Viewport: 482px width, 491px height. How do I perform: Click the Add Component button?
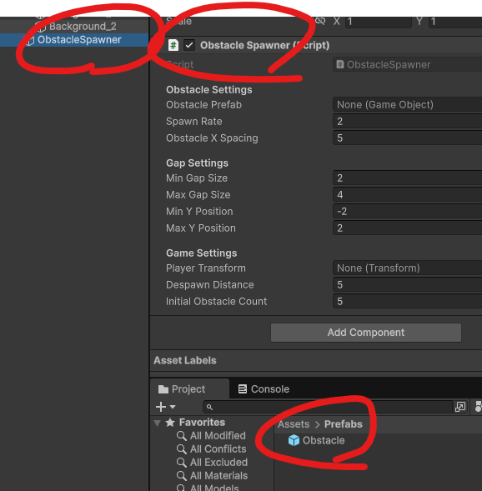[366, 333]
